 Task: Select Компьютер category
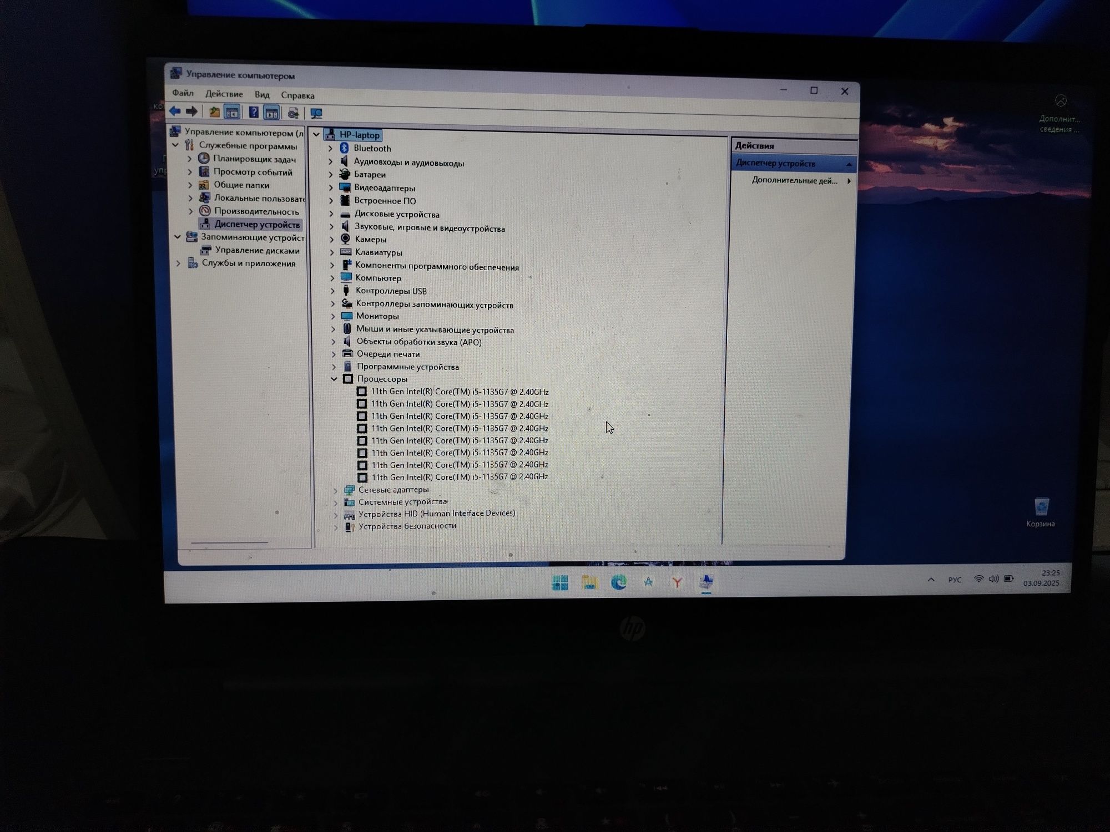tap(378, 278)
